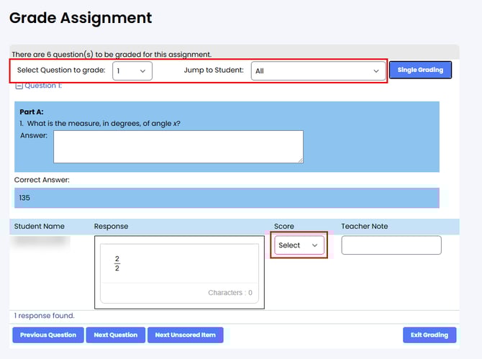Click into the Teacher Note field
The image size is (482, 359).
(x=391, y=245)
